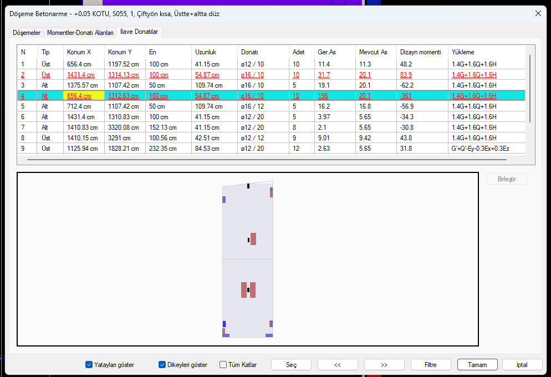Screen dimensions: 551x377
Task: Click the Dizayn momenti column header
Action: click(x=422, y=52)
